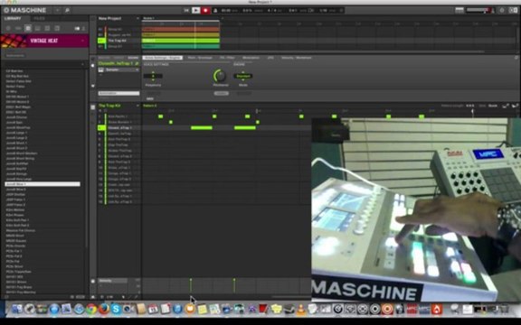
Task: Expand the tag filter arrow above results list
Action: tap(82, 64)
